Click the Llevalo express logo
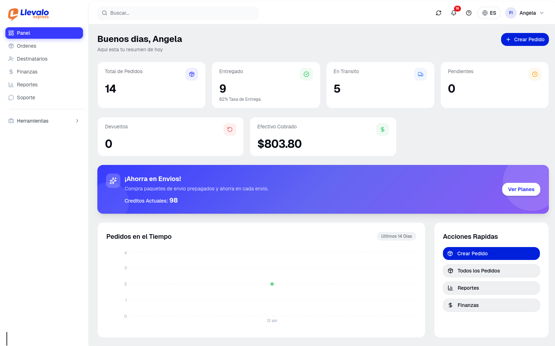This screenshot has height=346, width=555. [28, 14]
